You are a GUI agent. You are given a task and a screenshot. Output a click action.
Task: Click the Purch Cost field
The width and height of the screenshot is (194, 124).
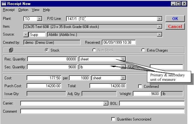44,86
